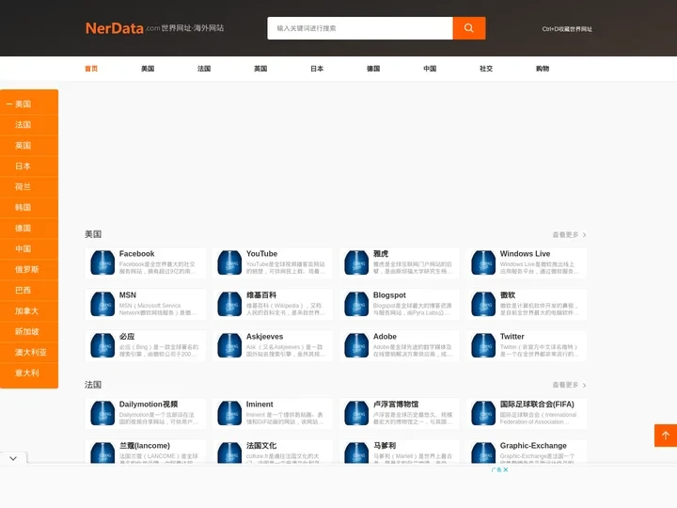The image size is (677, 508).
Task: Click the orange back-to-top arrow button
Action: coord(666,436)
